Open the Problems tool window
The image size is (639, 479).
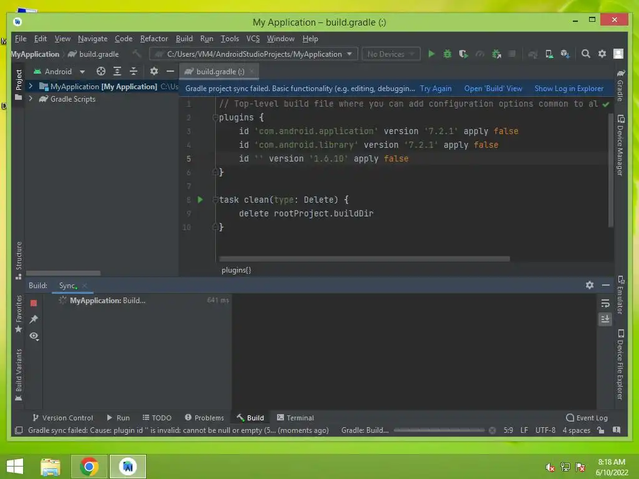pos(204,417)
